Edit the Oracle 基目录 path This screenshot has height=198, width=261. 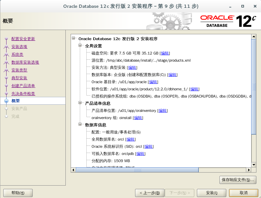pos(153,82)
